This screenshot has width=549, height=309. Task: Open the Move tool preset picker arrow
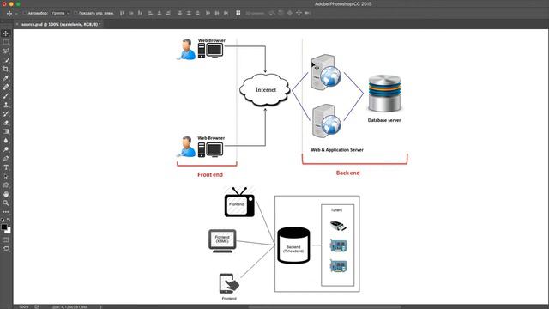pyautogui.click(x=16, y=14)
